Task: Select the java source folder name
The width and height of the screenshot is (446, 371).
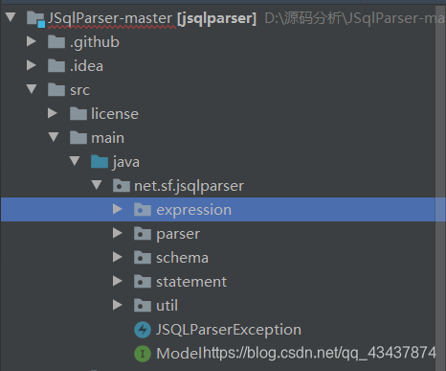Action: [125, 162]
